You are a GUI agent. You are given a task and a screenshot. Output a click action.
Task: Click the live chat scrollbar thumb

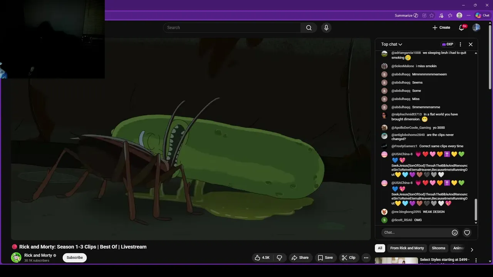pyautogui.click(x=476, y=210)
